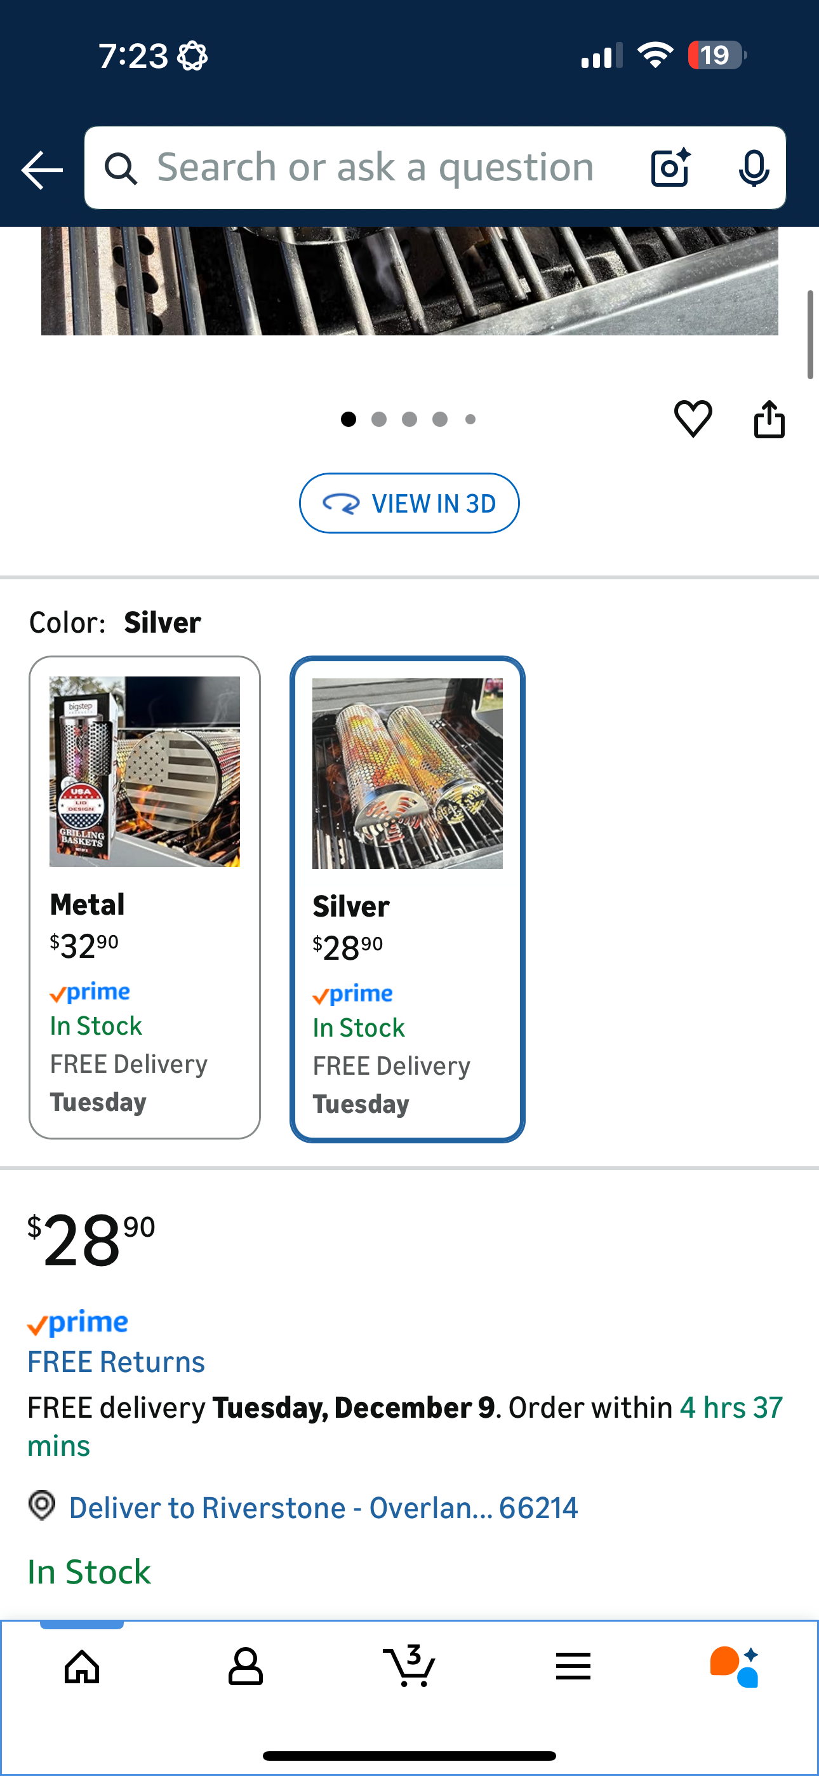Open camera lens visual search
Screen dimensions: 819x1776
click(670, 168)
